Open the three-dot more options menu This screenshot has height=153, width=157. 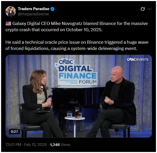click(x=149, y=9)
